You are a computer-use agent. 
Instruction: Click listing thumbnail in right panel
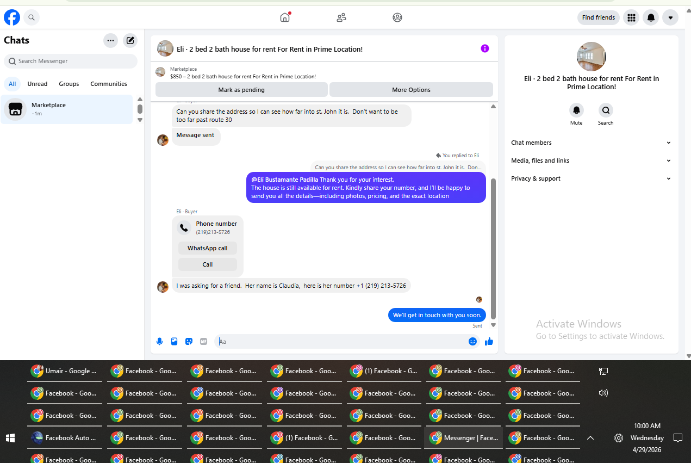point(592,57)
